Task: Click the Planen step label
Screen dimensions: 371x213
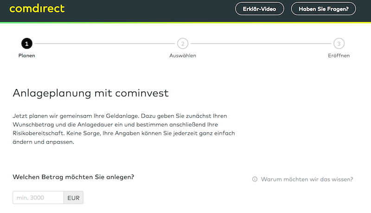Action: click(27, 56)
